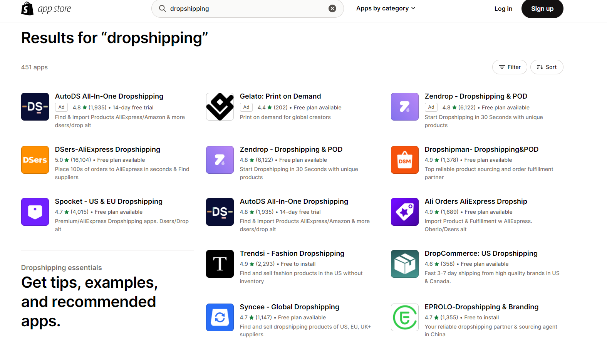Click the Dropshipping essentials heading
Image resolution: width=607 pixels, height=349 pixels.
pos(61,268)
